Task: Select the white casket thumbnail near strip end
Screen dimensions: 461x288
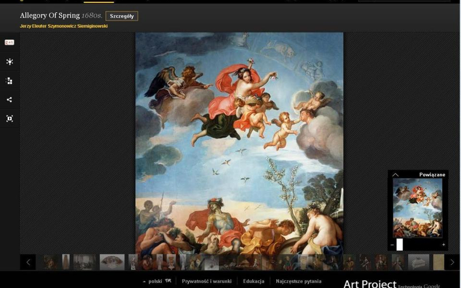Action: pyautogui.click(x=418, y=262)
